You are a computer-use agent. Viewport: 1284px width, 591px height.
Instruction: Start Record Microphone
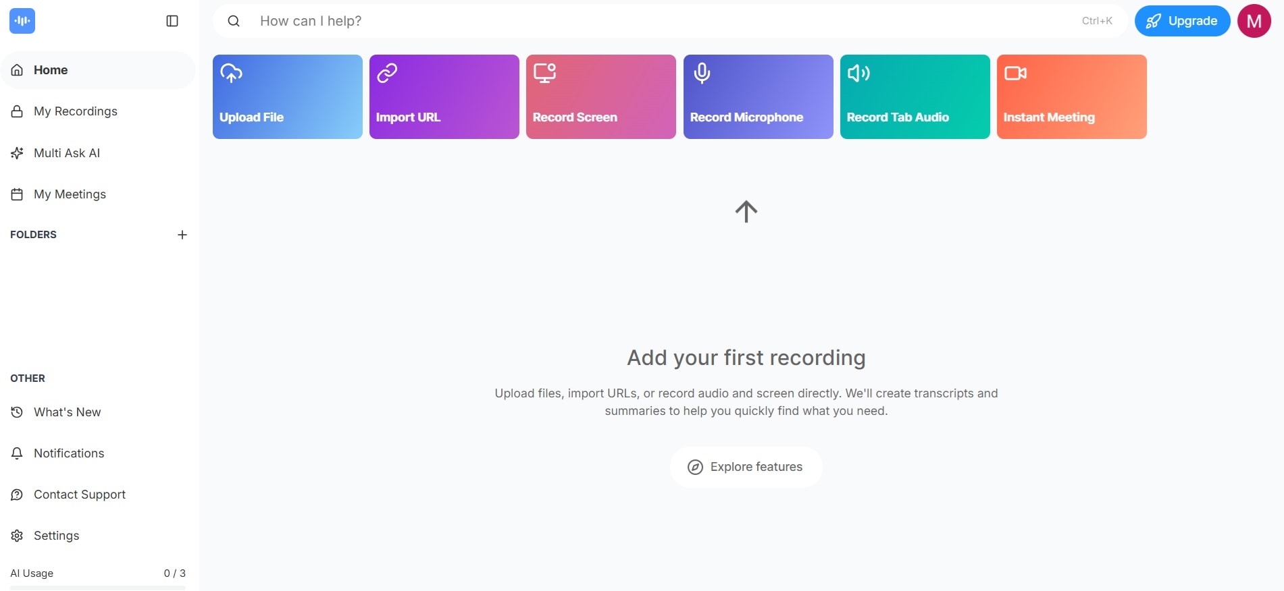point(759,97)
